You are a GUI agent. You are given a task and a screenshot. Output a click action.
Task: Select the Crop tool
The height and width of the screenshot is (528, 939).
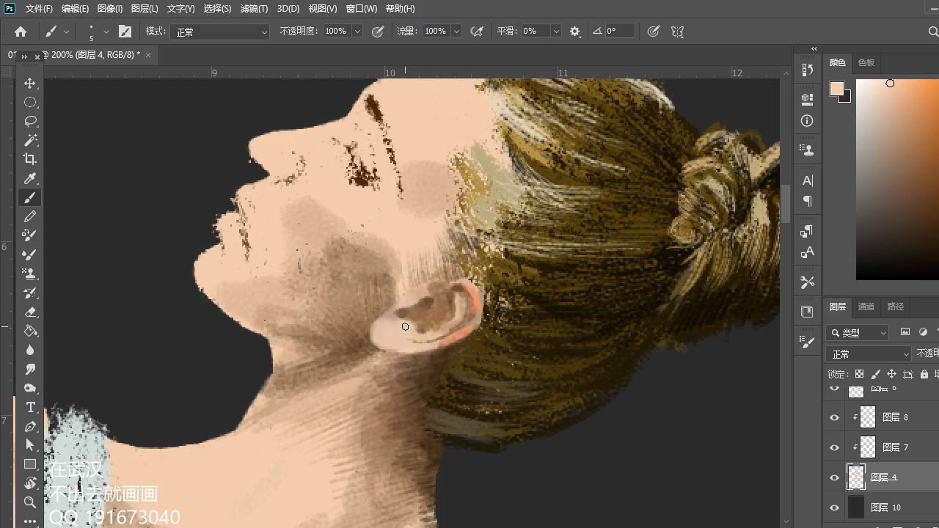[30, 158]
